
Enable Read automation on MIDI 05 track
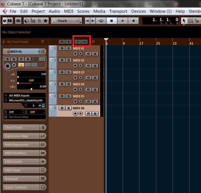click(x=89, y=102)
